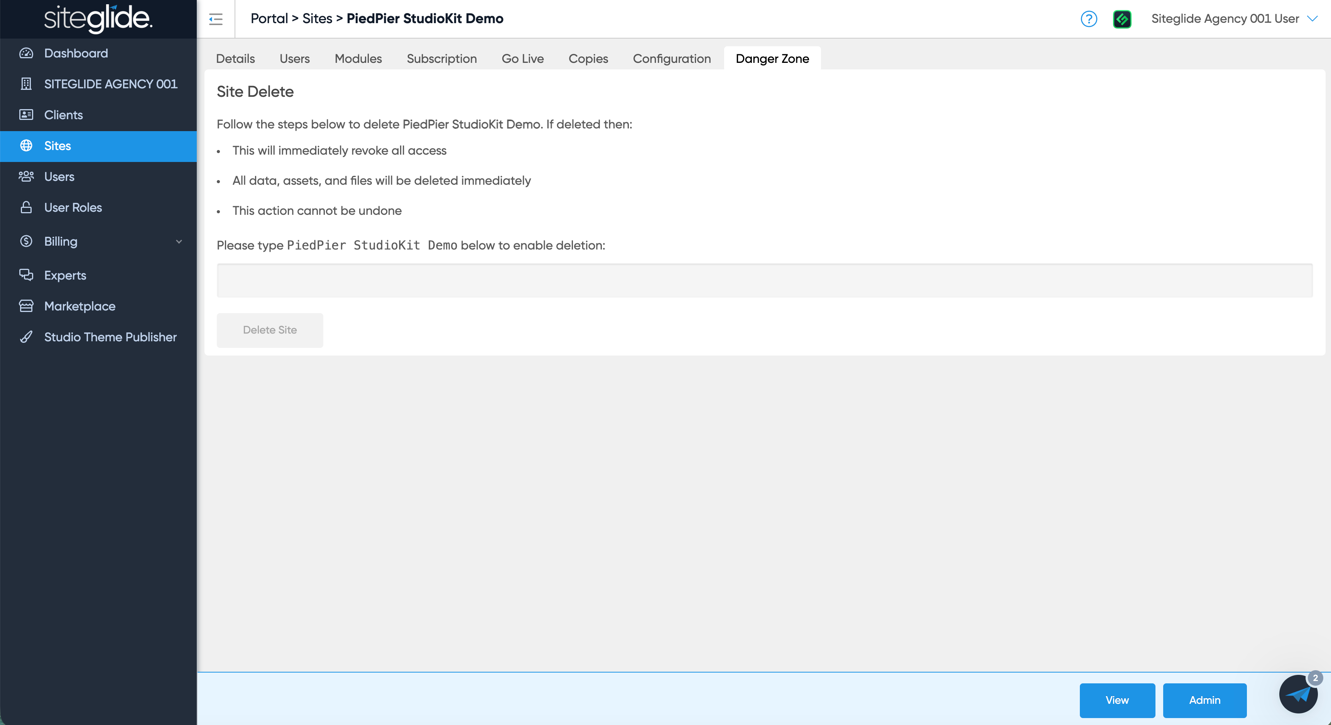
Task: Click 'All data, assets, and files' bullet
Action: (381, 181)
